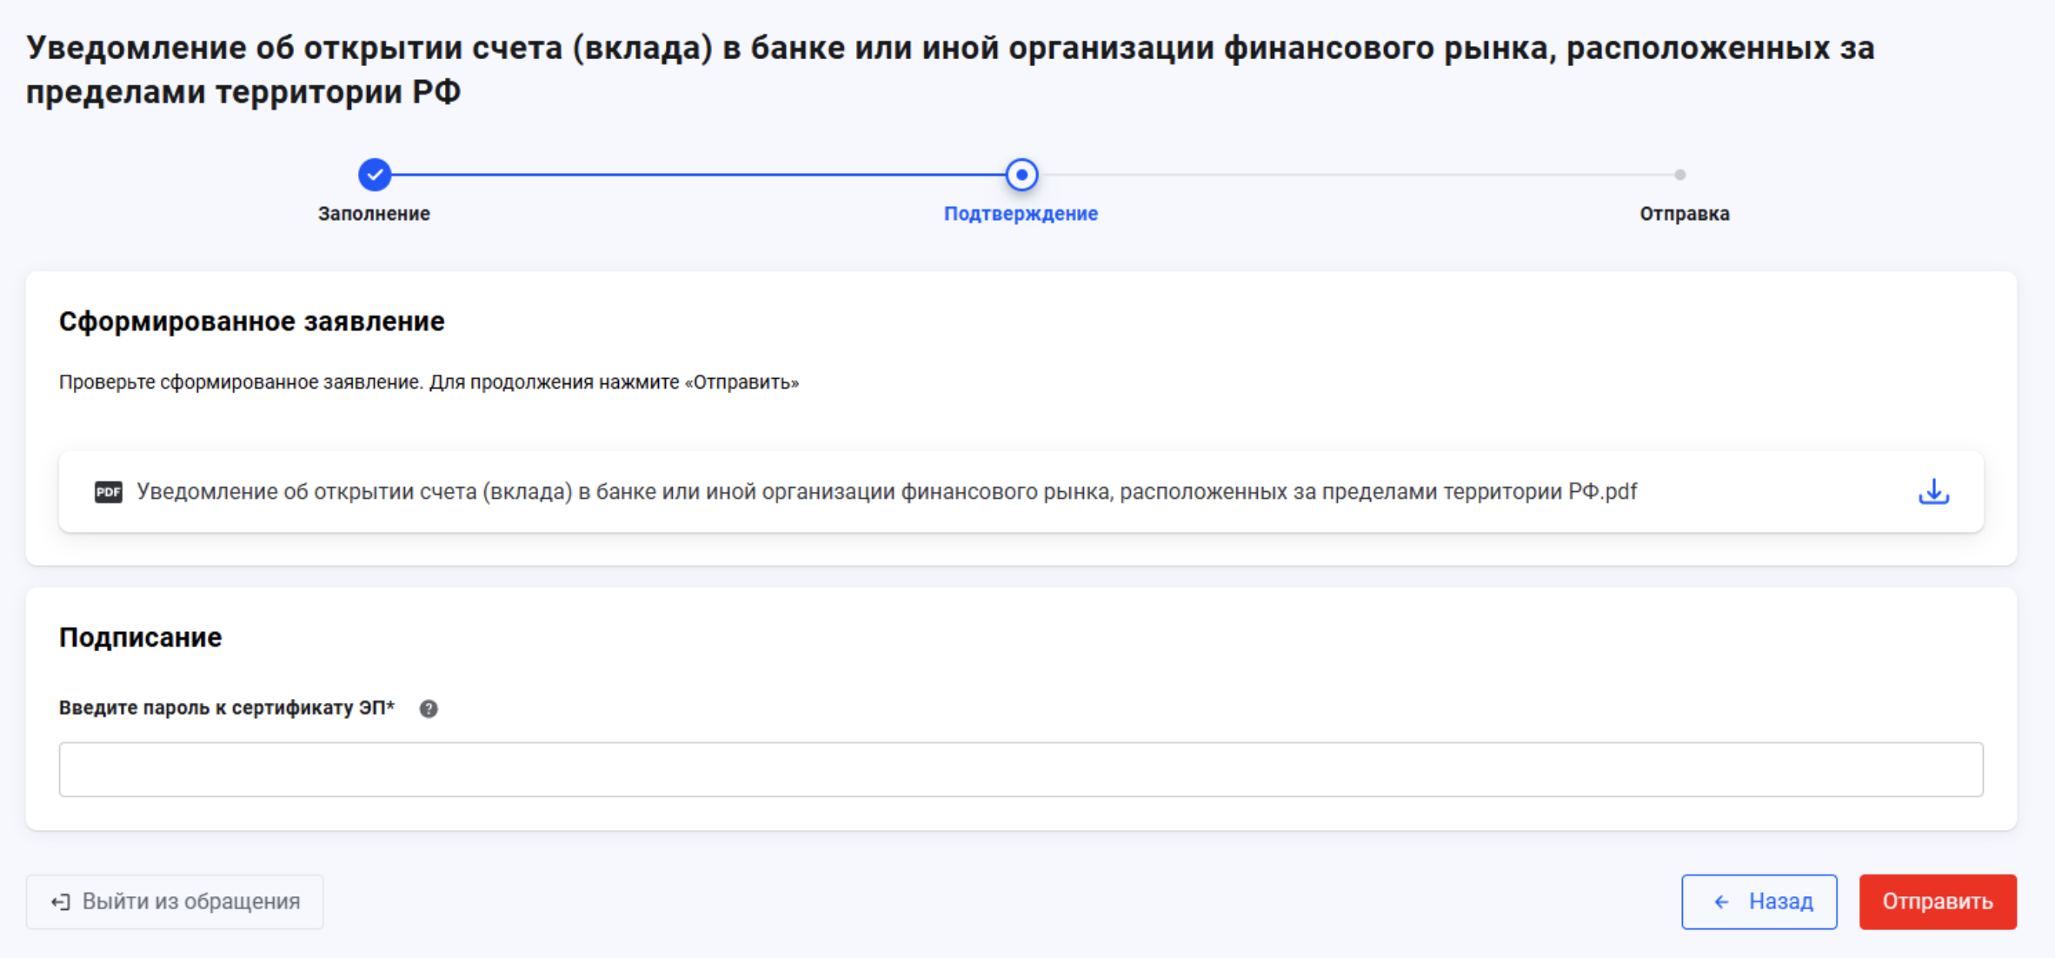The height and width of the screenshot is (958, 2055).
Task: Select the Подтверждение step label
Action: (x=1021, y=214)
